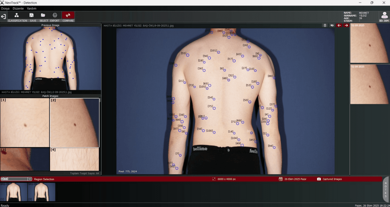
Task: Select mole marker 73
Action: pos(195,87)
